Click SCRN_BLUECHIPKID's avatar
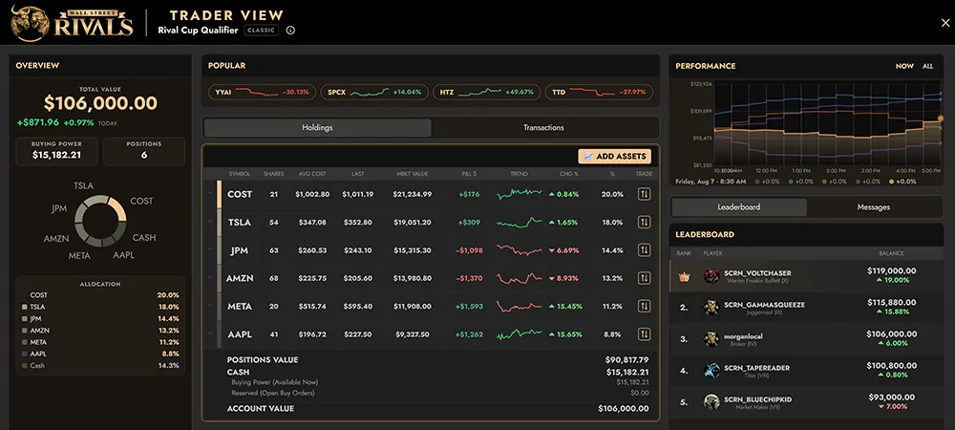The width and height of the screenshot is (955, 430). click(711, 402)
